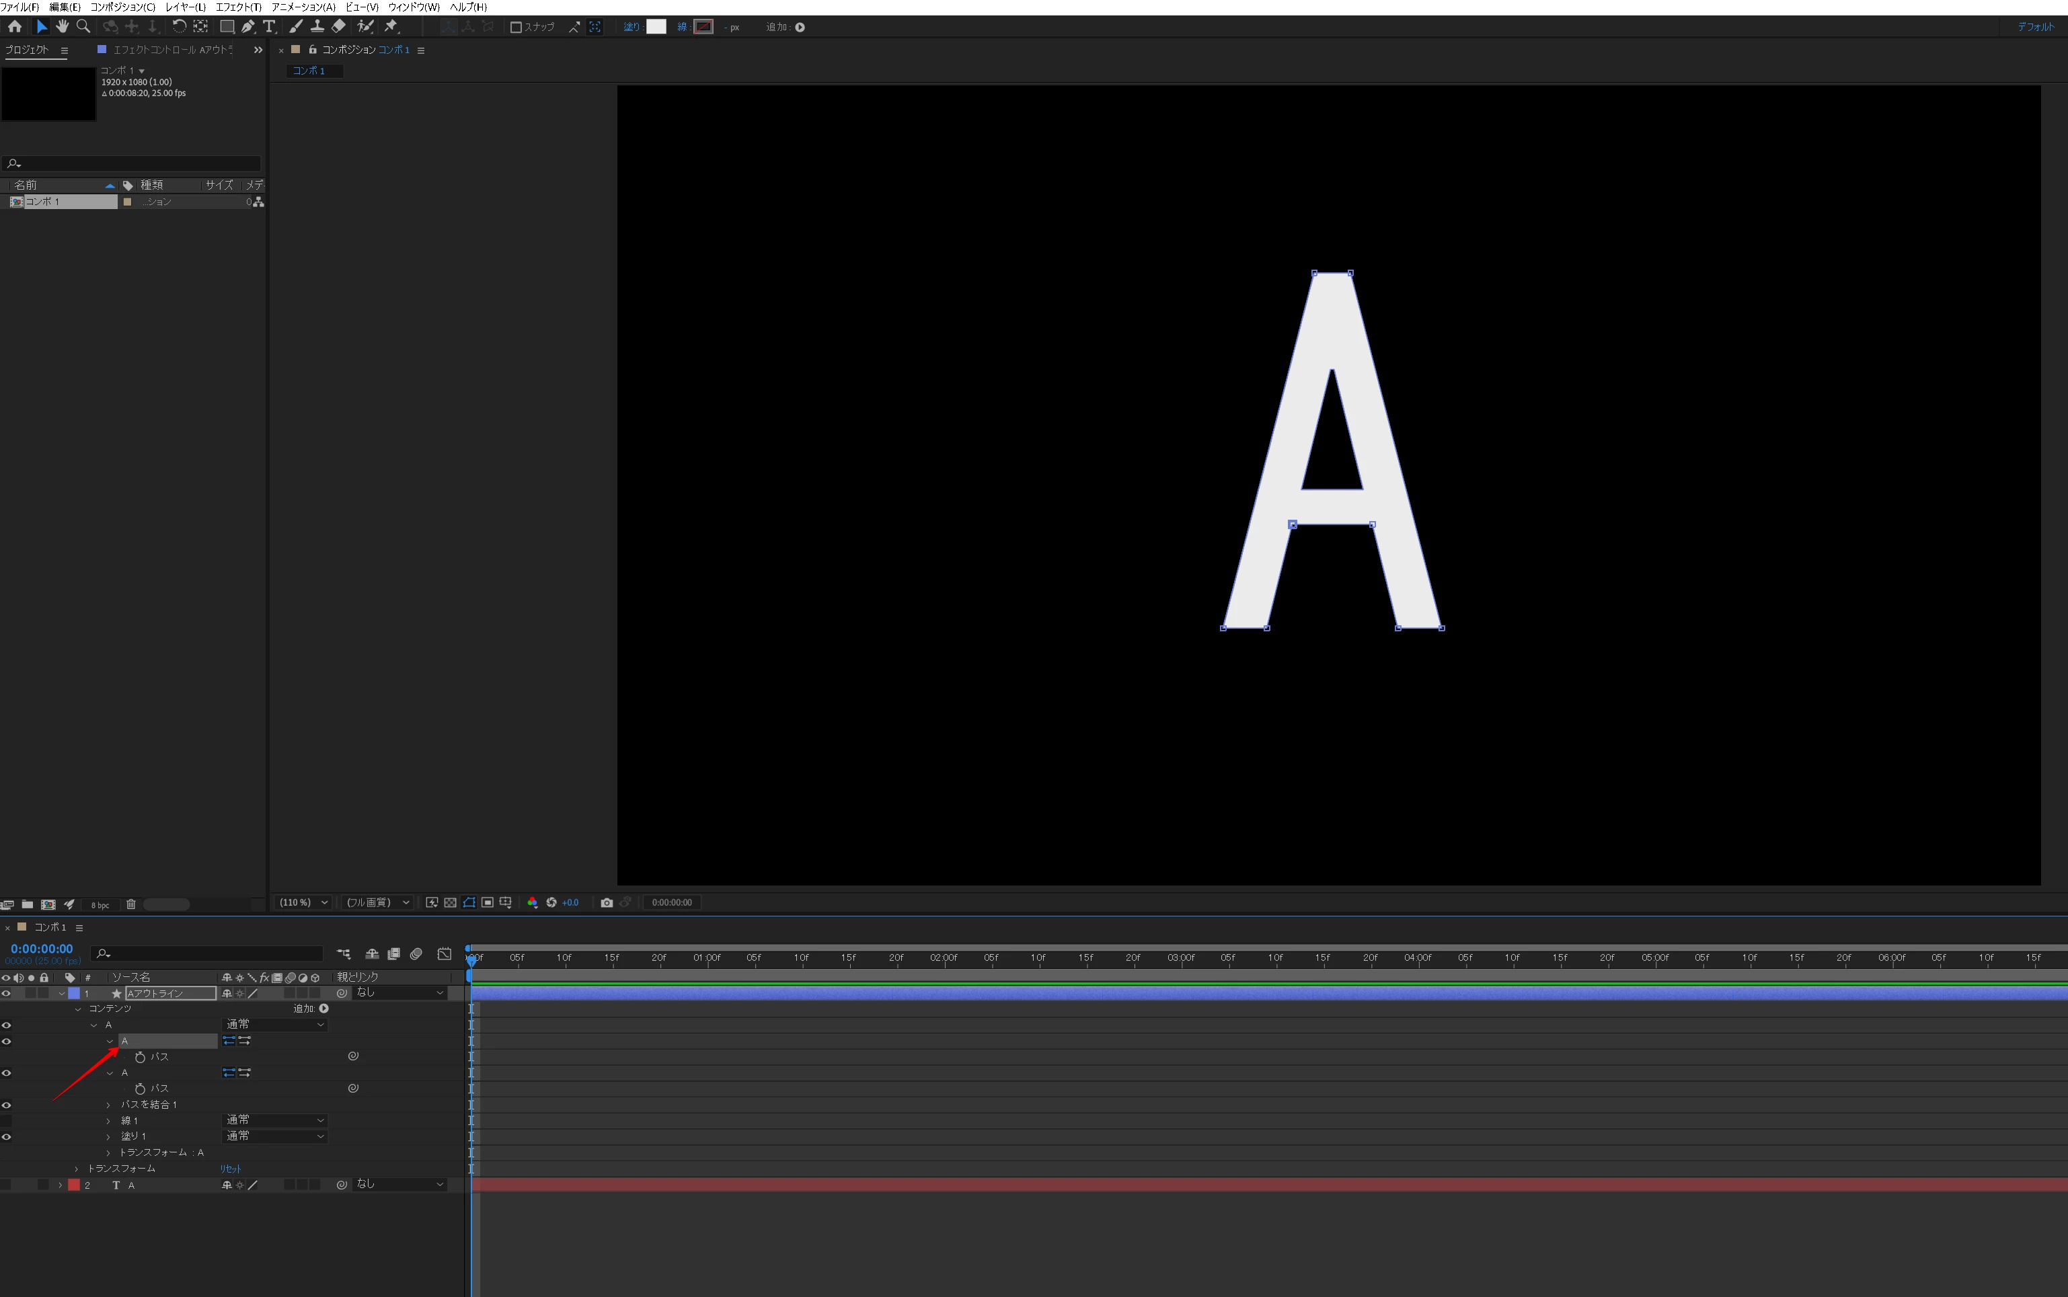Select the Zoom tool in toolbar
The image size is (2068, 1297).
tap(83, 27)
